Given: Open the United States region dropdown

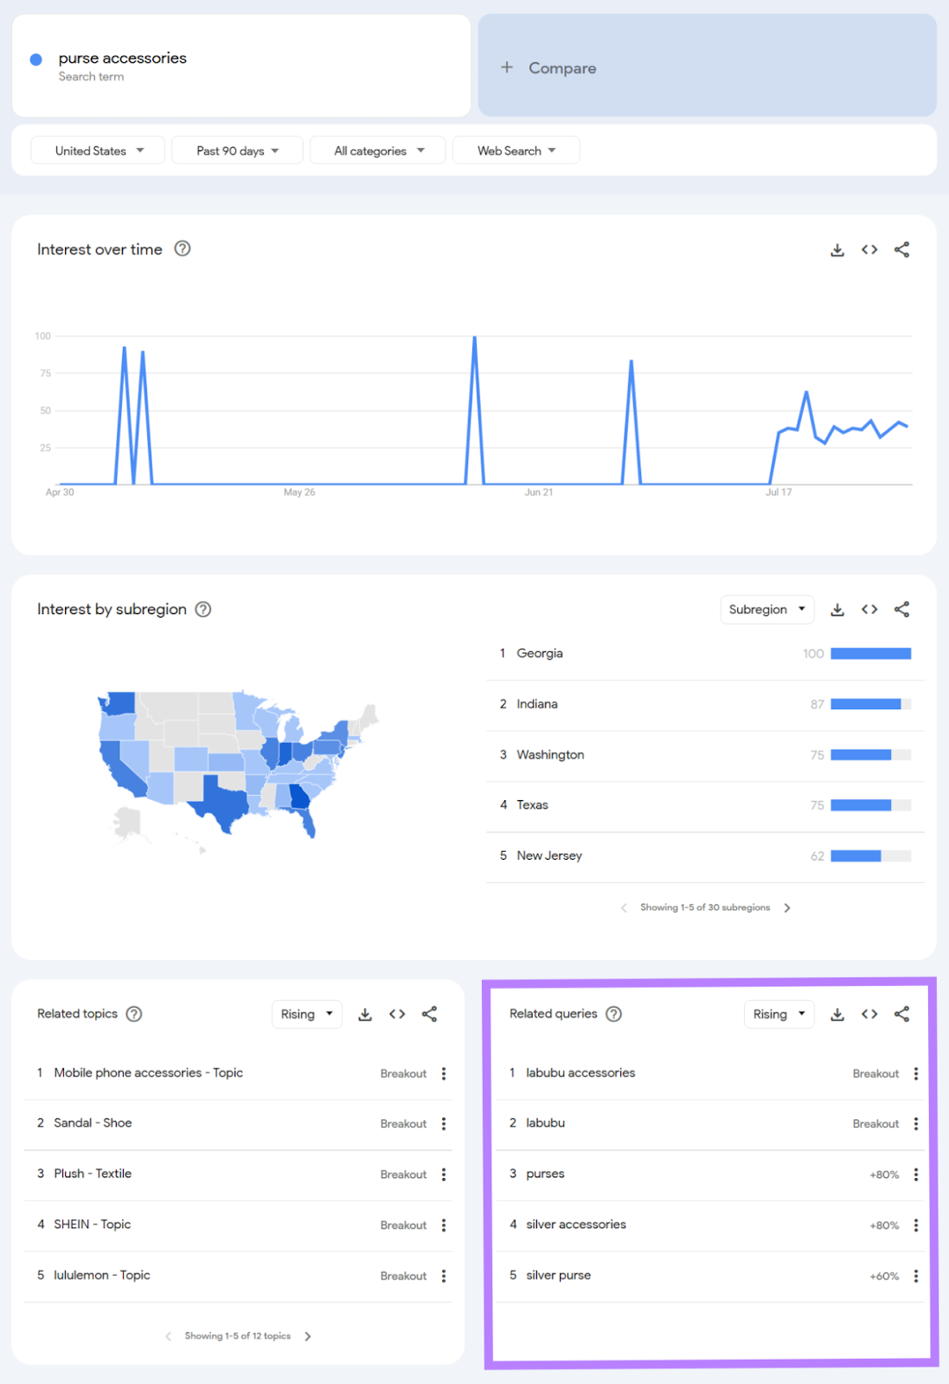Looking at the screenshot, I should click(x=97, y=150).
